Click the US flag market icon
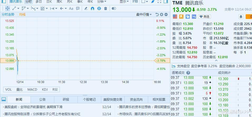 [175, 17]
